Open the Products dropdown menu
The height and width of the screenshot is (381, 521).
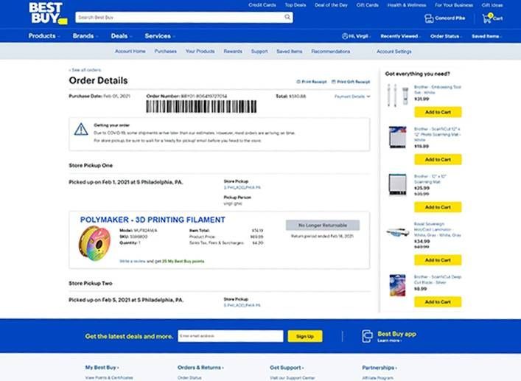point(44,36)
